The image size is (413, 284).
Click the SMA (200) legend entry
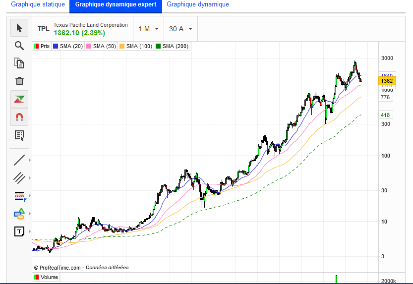point(172,46)
